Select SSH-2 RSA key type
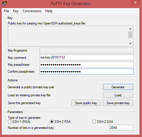The width and height of the screenshot is (142, 137). (60, 122)
